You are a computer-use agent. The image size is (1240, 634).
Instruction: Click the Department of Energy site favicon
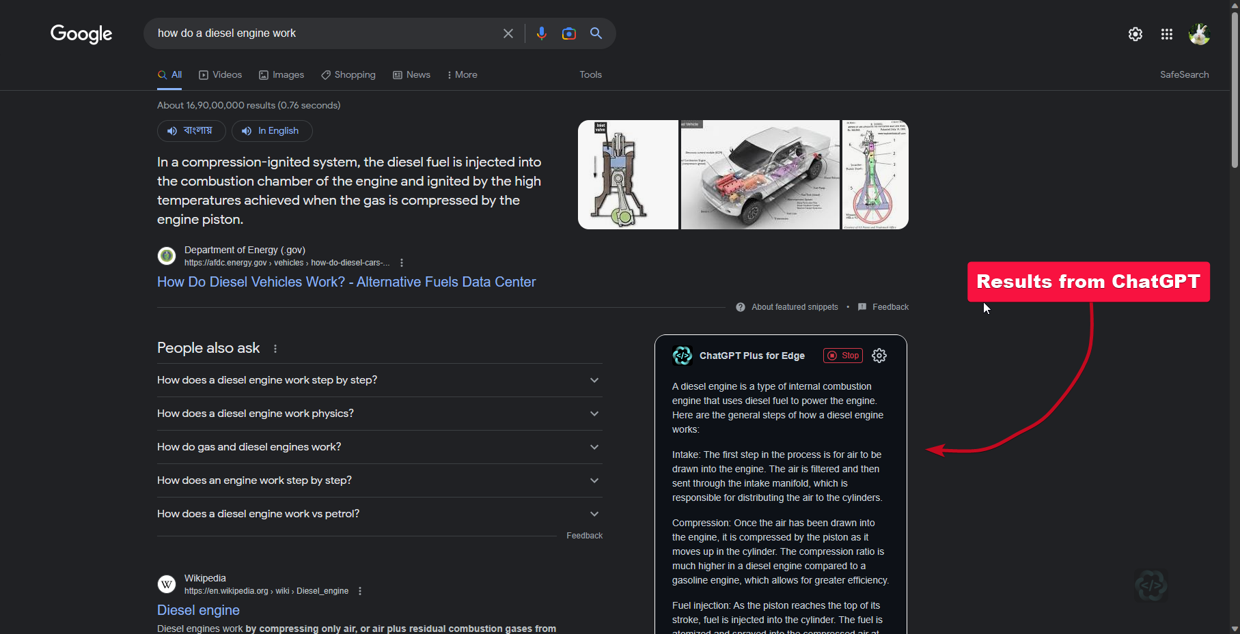[x=167, y=256]
